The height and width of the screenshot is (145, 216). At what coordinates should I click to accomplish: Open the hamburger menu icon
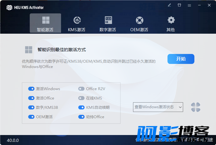189,5
